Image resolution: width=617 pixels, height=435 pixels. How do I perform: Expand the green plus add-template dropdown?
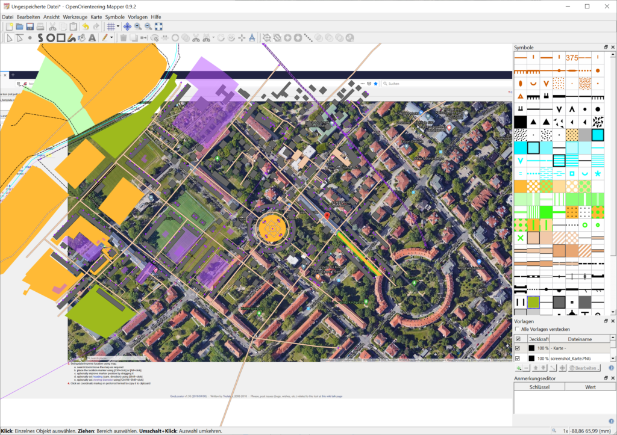pyautogui.click(x=519, y=368)
